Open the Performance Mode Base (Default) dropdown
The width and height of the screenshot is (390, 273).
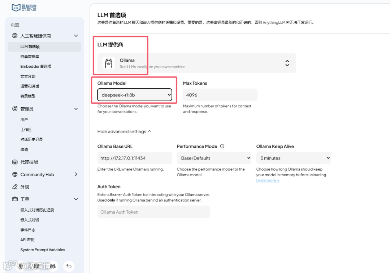pos(214,158)
